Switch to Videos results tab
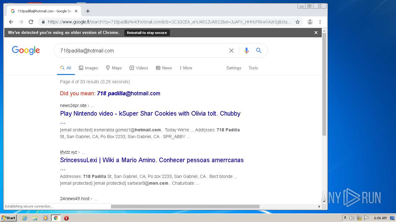 (139, 68)
